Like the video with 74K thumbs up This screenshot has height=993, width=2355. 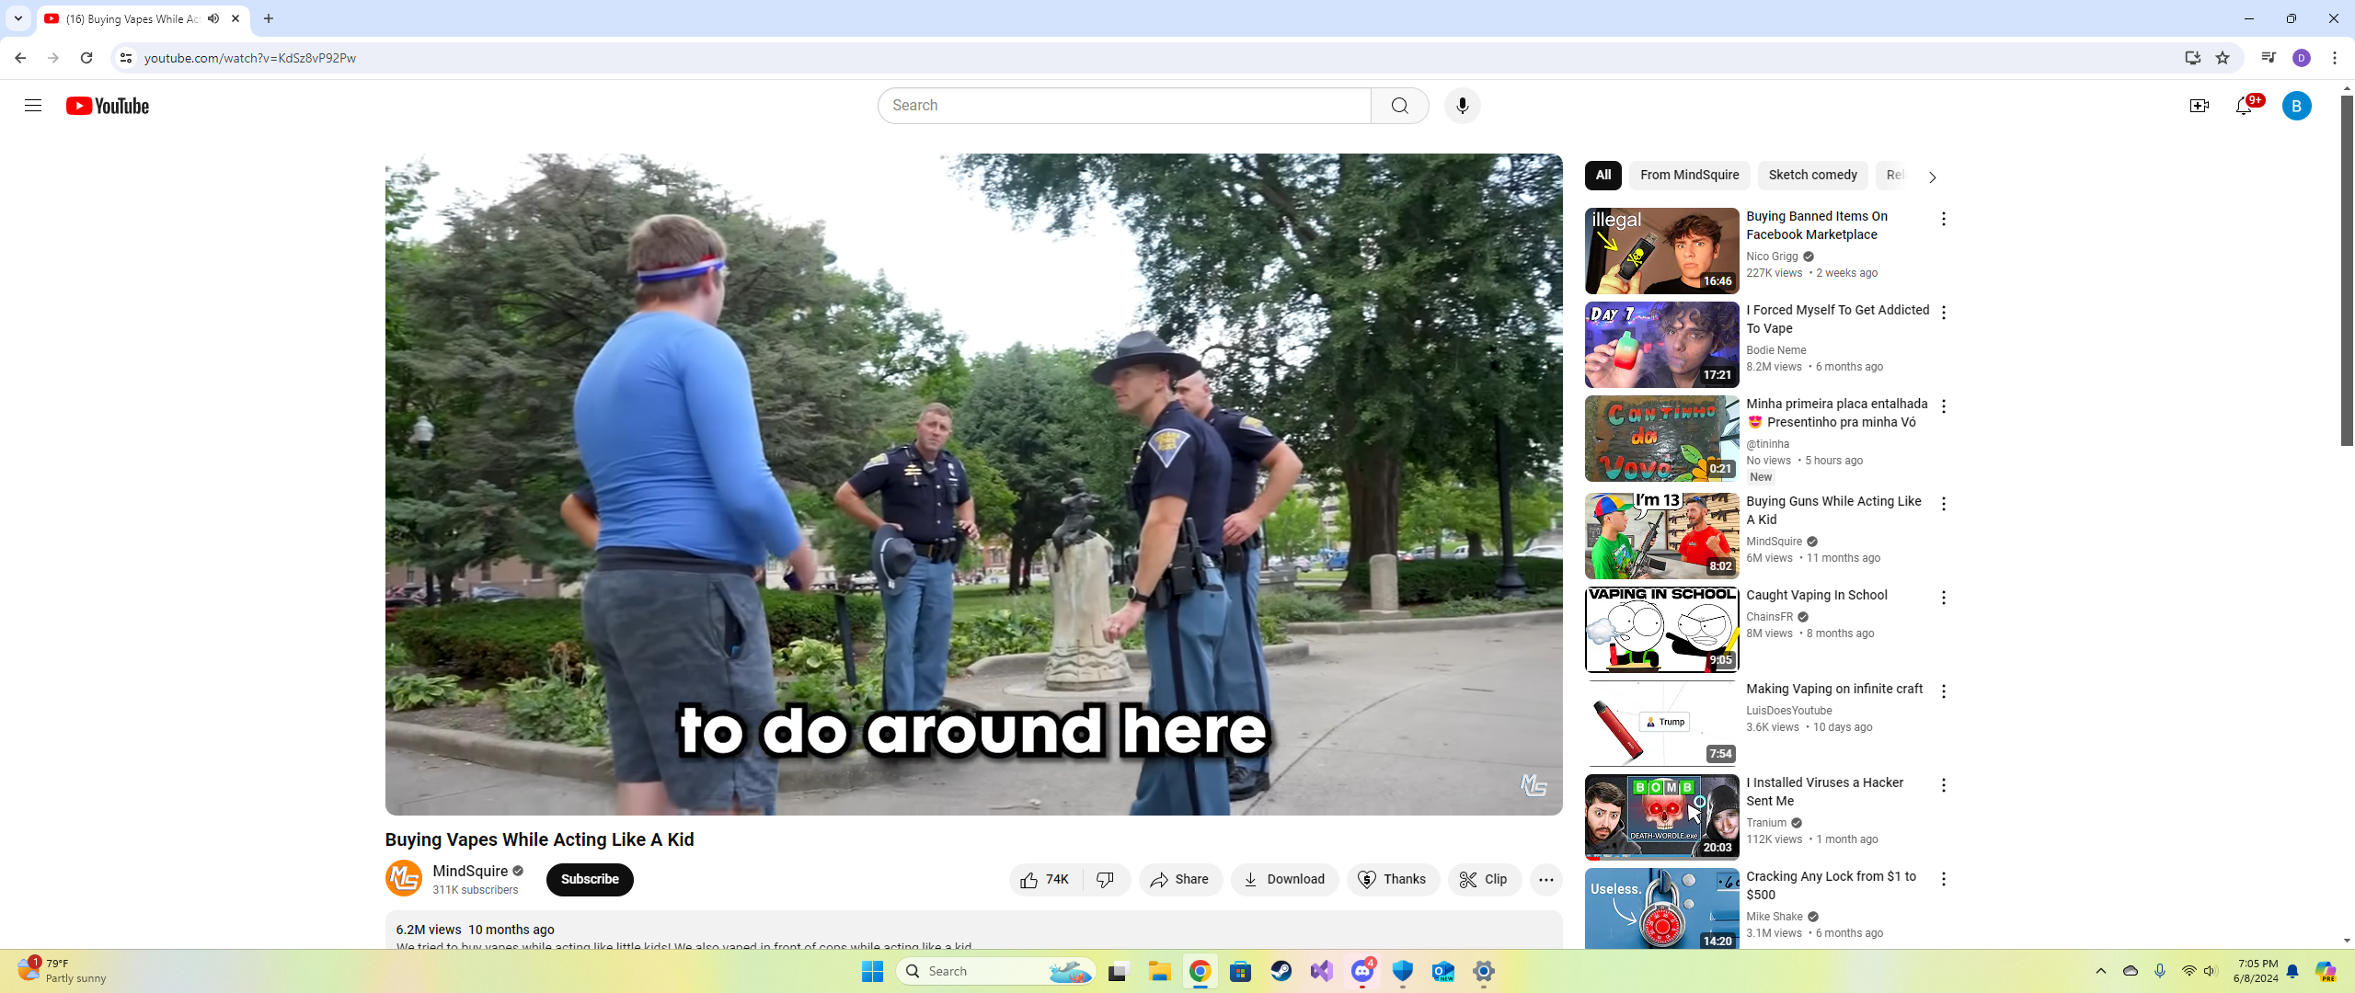[1045, 879]
